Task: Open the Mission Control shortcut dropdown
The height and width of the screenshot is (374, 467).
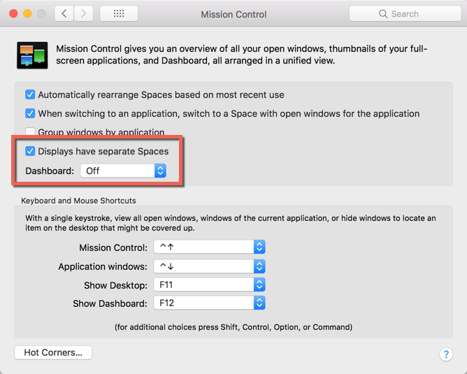Action: pyautogui.click(x=209, y=247)
